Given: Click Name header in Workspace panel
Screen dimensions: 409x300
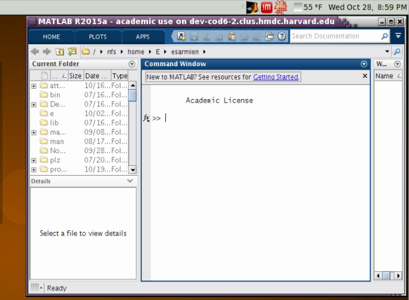Looking at the screenshot, I should (388, 76).
